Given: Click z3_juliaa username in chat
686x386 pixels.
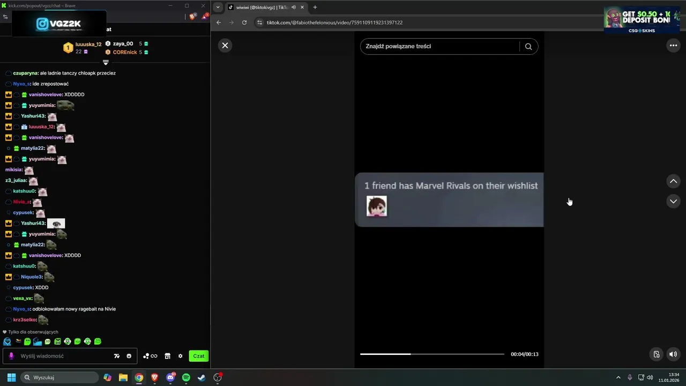Looking at the screenshot, I should (x=16, y=180).
